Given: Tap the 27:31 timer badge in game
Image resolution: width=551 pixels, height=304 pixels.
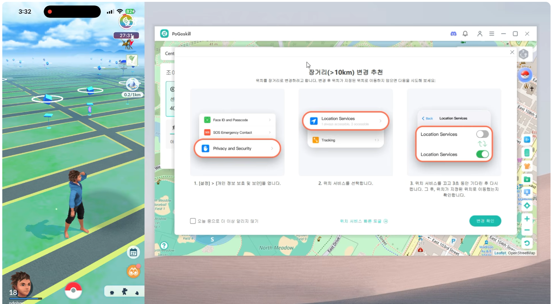Looking at the screenshot, I should [x=126, y=35].
